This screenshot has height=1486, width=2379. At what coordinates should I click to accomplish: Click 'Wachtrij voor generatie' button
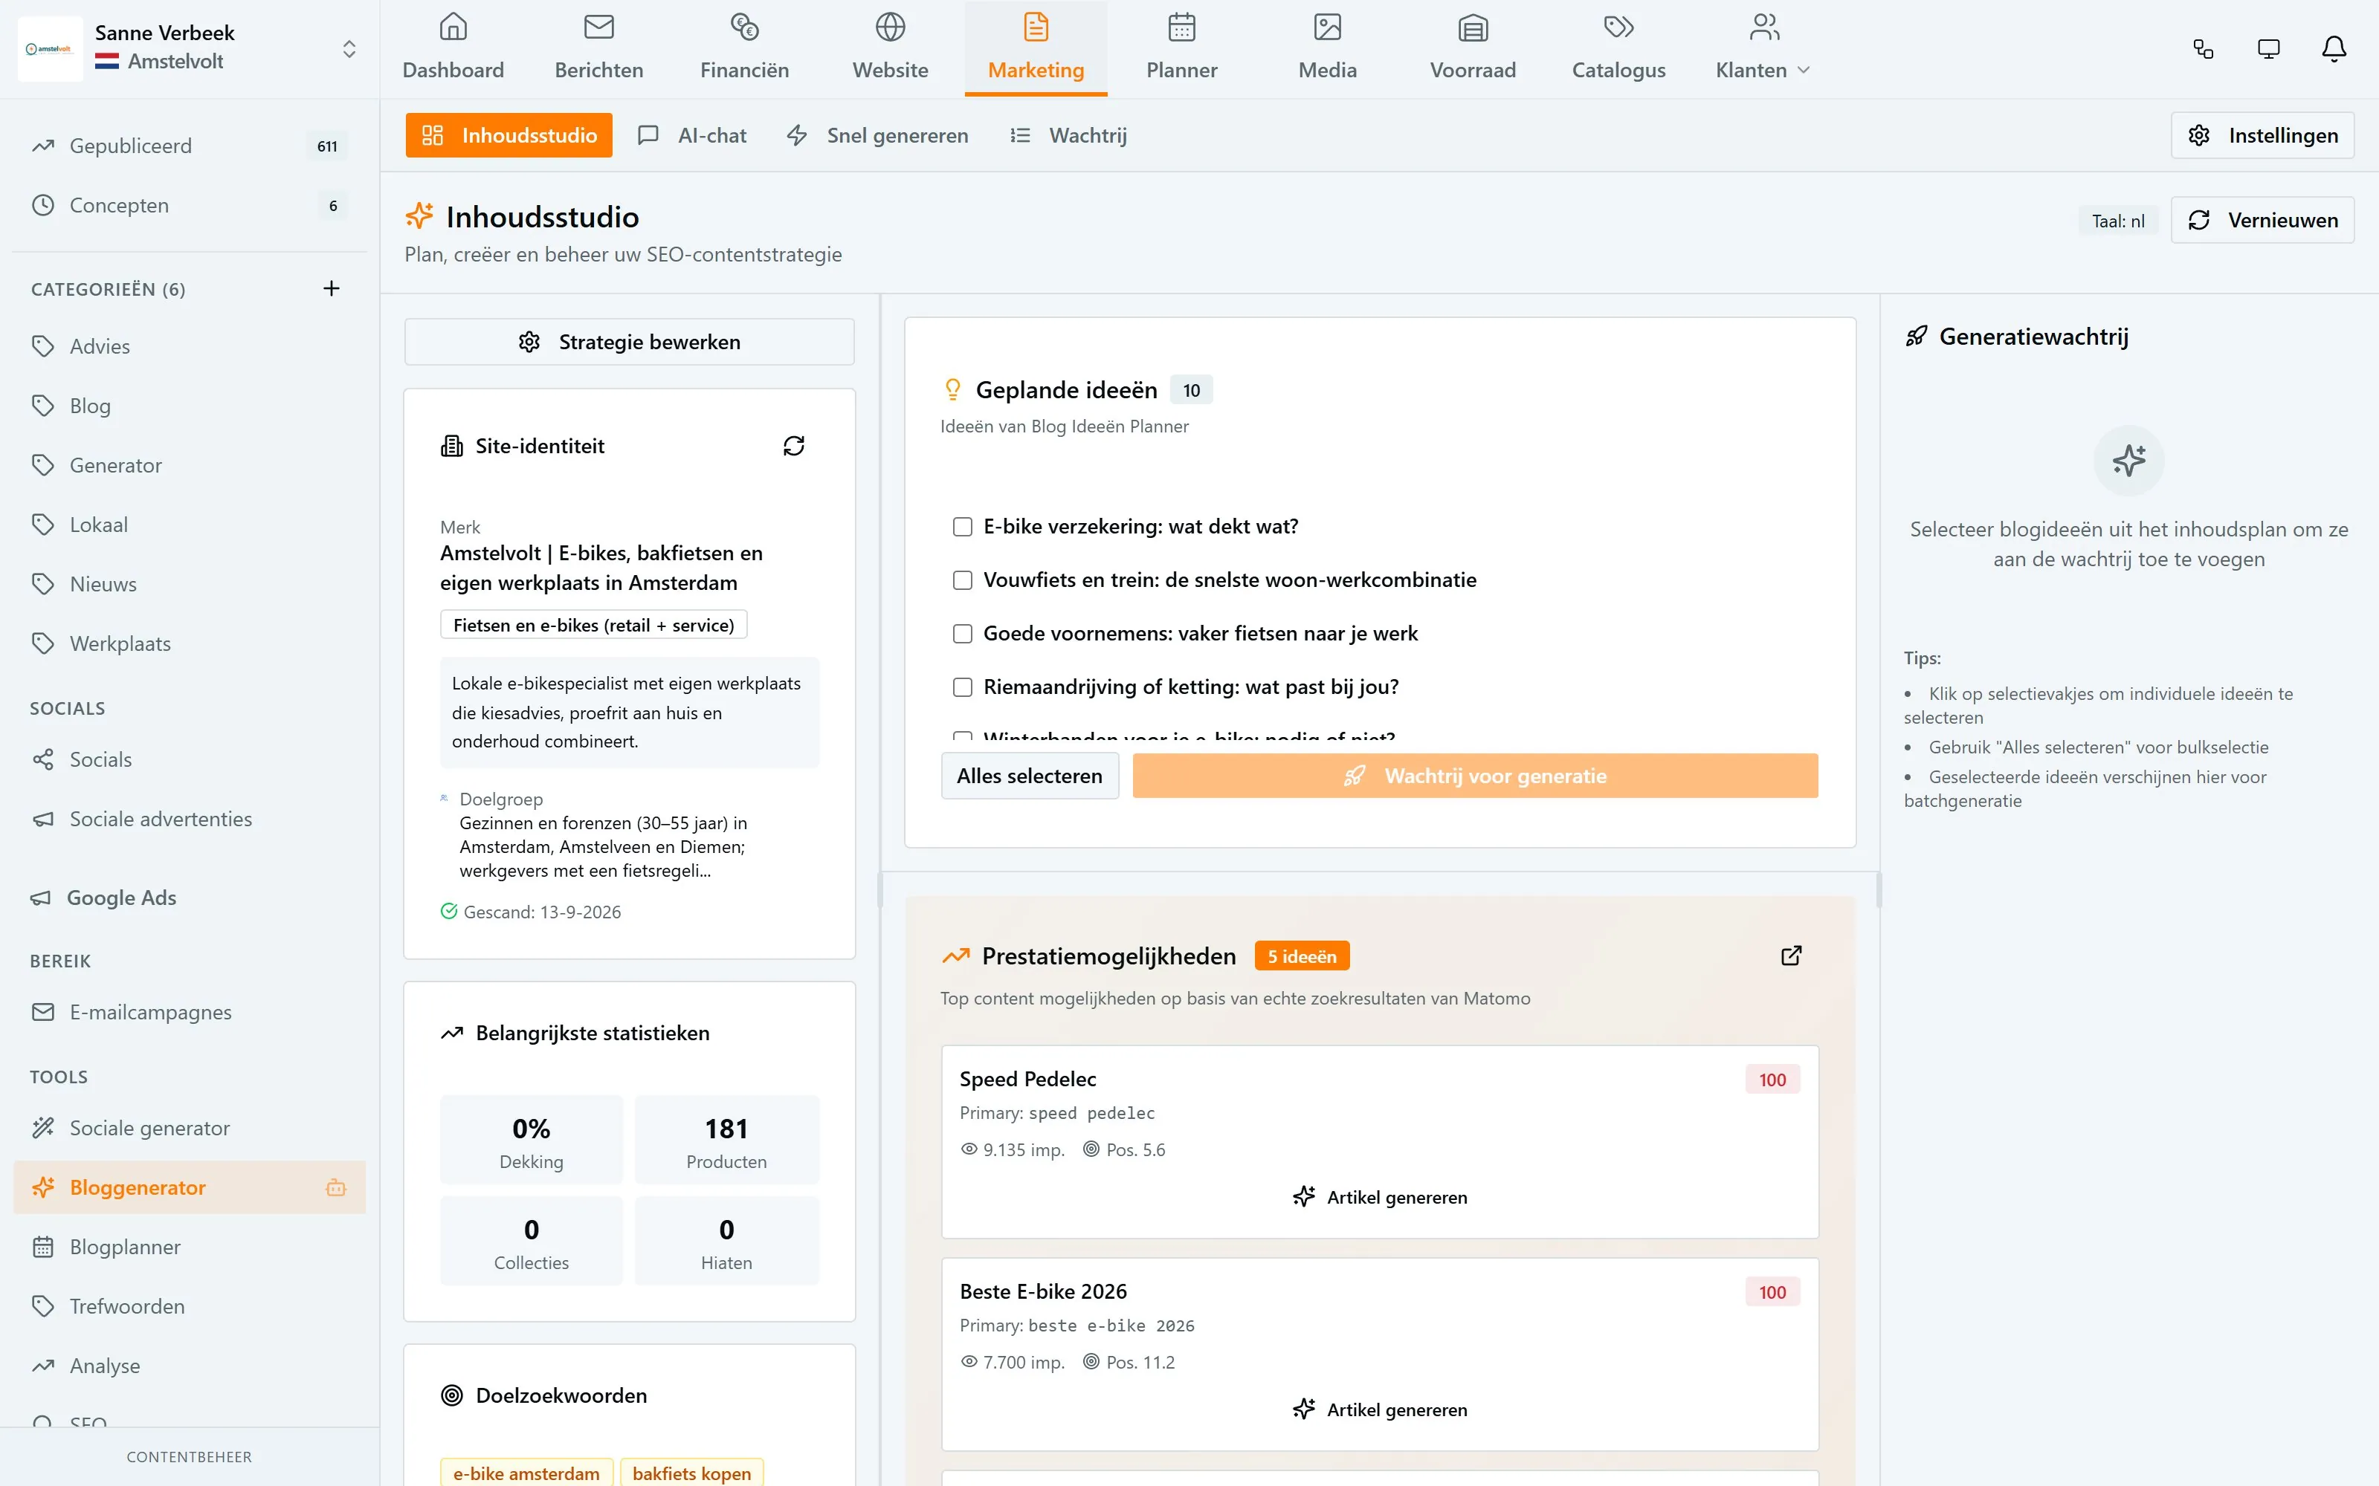[x=1474, y=776]
